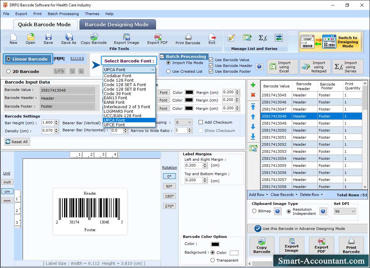Set rotation to 90° button
Screen dimensions: 370x268
[169, 186]
